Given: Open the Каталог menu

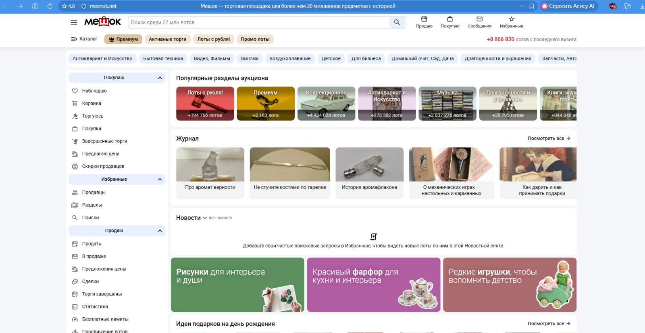Looking at the screenshot, I should [84, 39].
